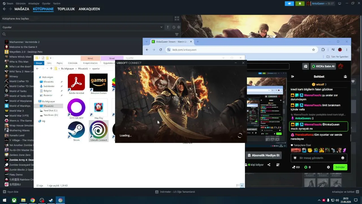Filter Steam library by ready to play
This screenshot has width=362, height=204.
(178, 27)
